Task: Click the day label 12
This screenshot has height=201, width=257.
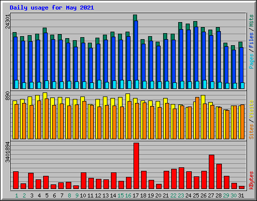Action: pyautogui.click(x=98, y=195)
